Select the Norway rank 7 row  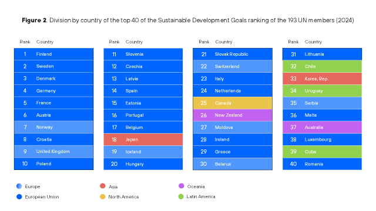click(x=53, y=127)
